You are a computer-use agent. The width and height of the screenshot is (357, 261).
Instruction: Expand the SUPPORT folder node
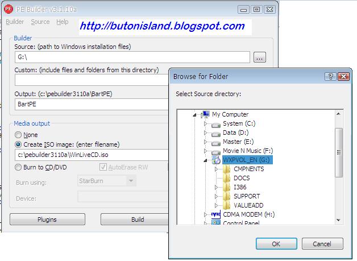point(216,196)
